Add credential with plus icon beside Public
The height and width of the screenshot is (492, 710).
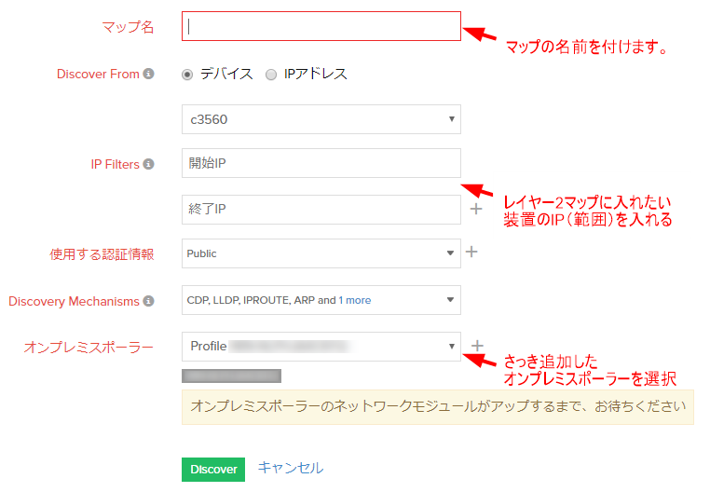(471, 252)
